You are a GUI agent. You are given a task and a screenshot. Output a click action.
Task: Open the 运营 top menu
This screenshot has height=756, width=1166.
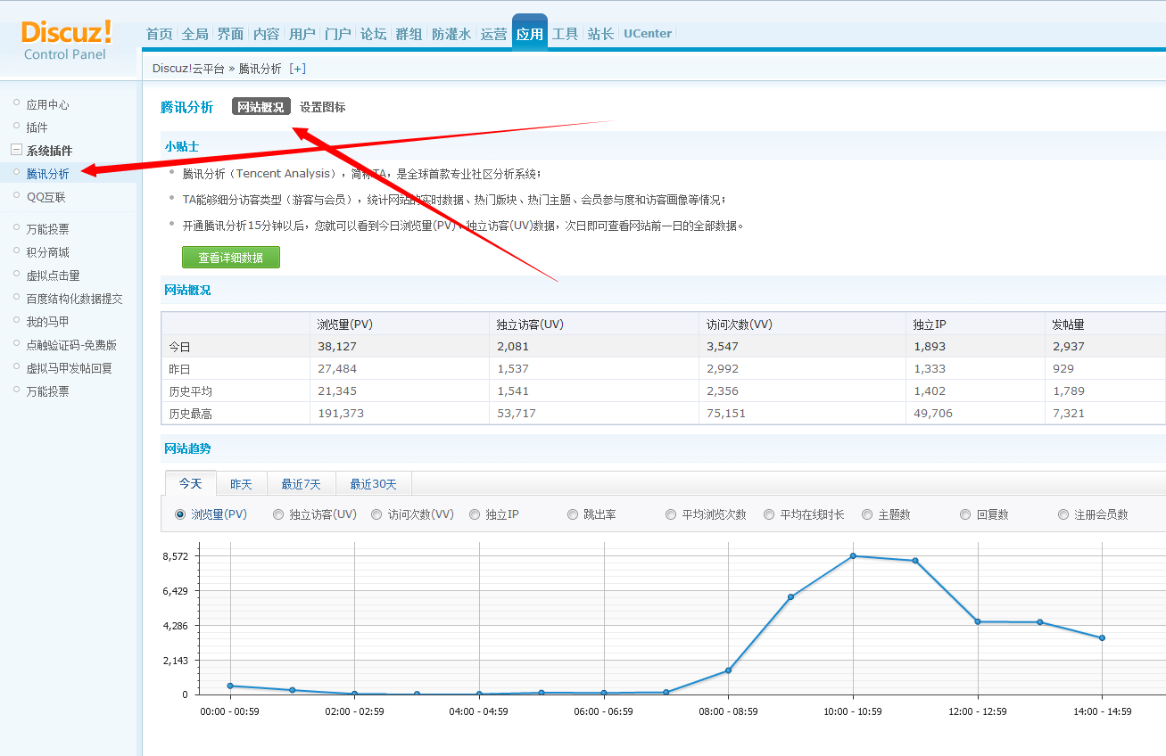pos(493,34)
